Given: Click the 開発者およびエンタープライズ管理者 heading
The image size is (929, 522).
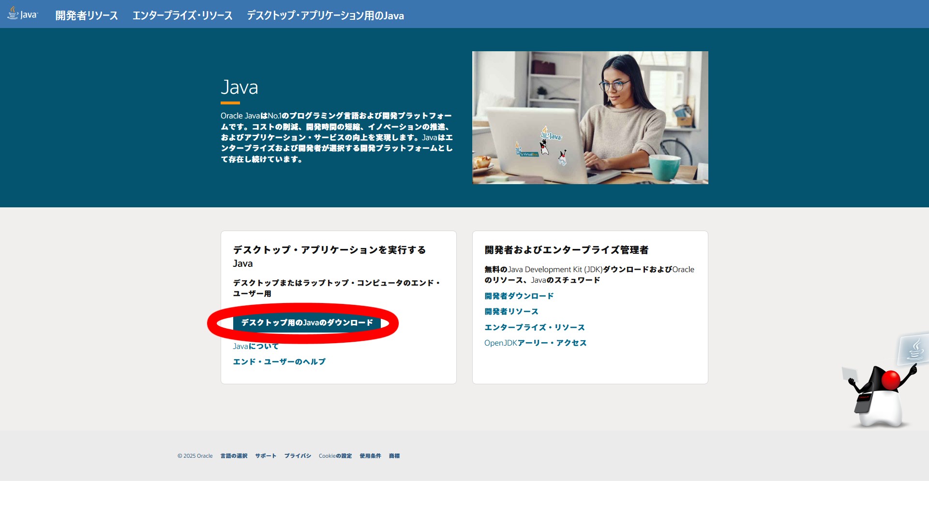Looking at the screenshot, I should pyautogui.click(x=567, y=250).
